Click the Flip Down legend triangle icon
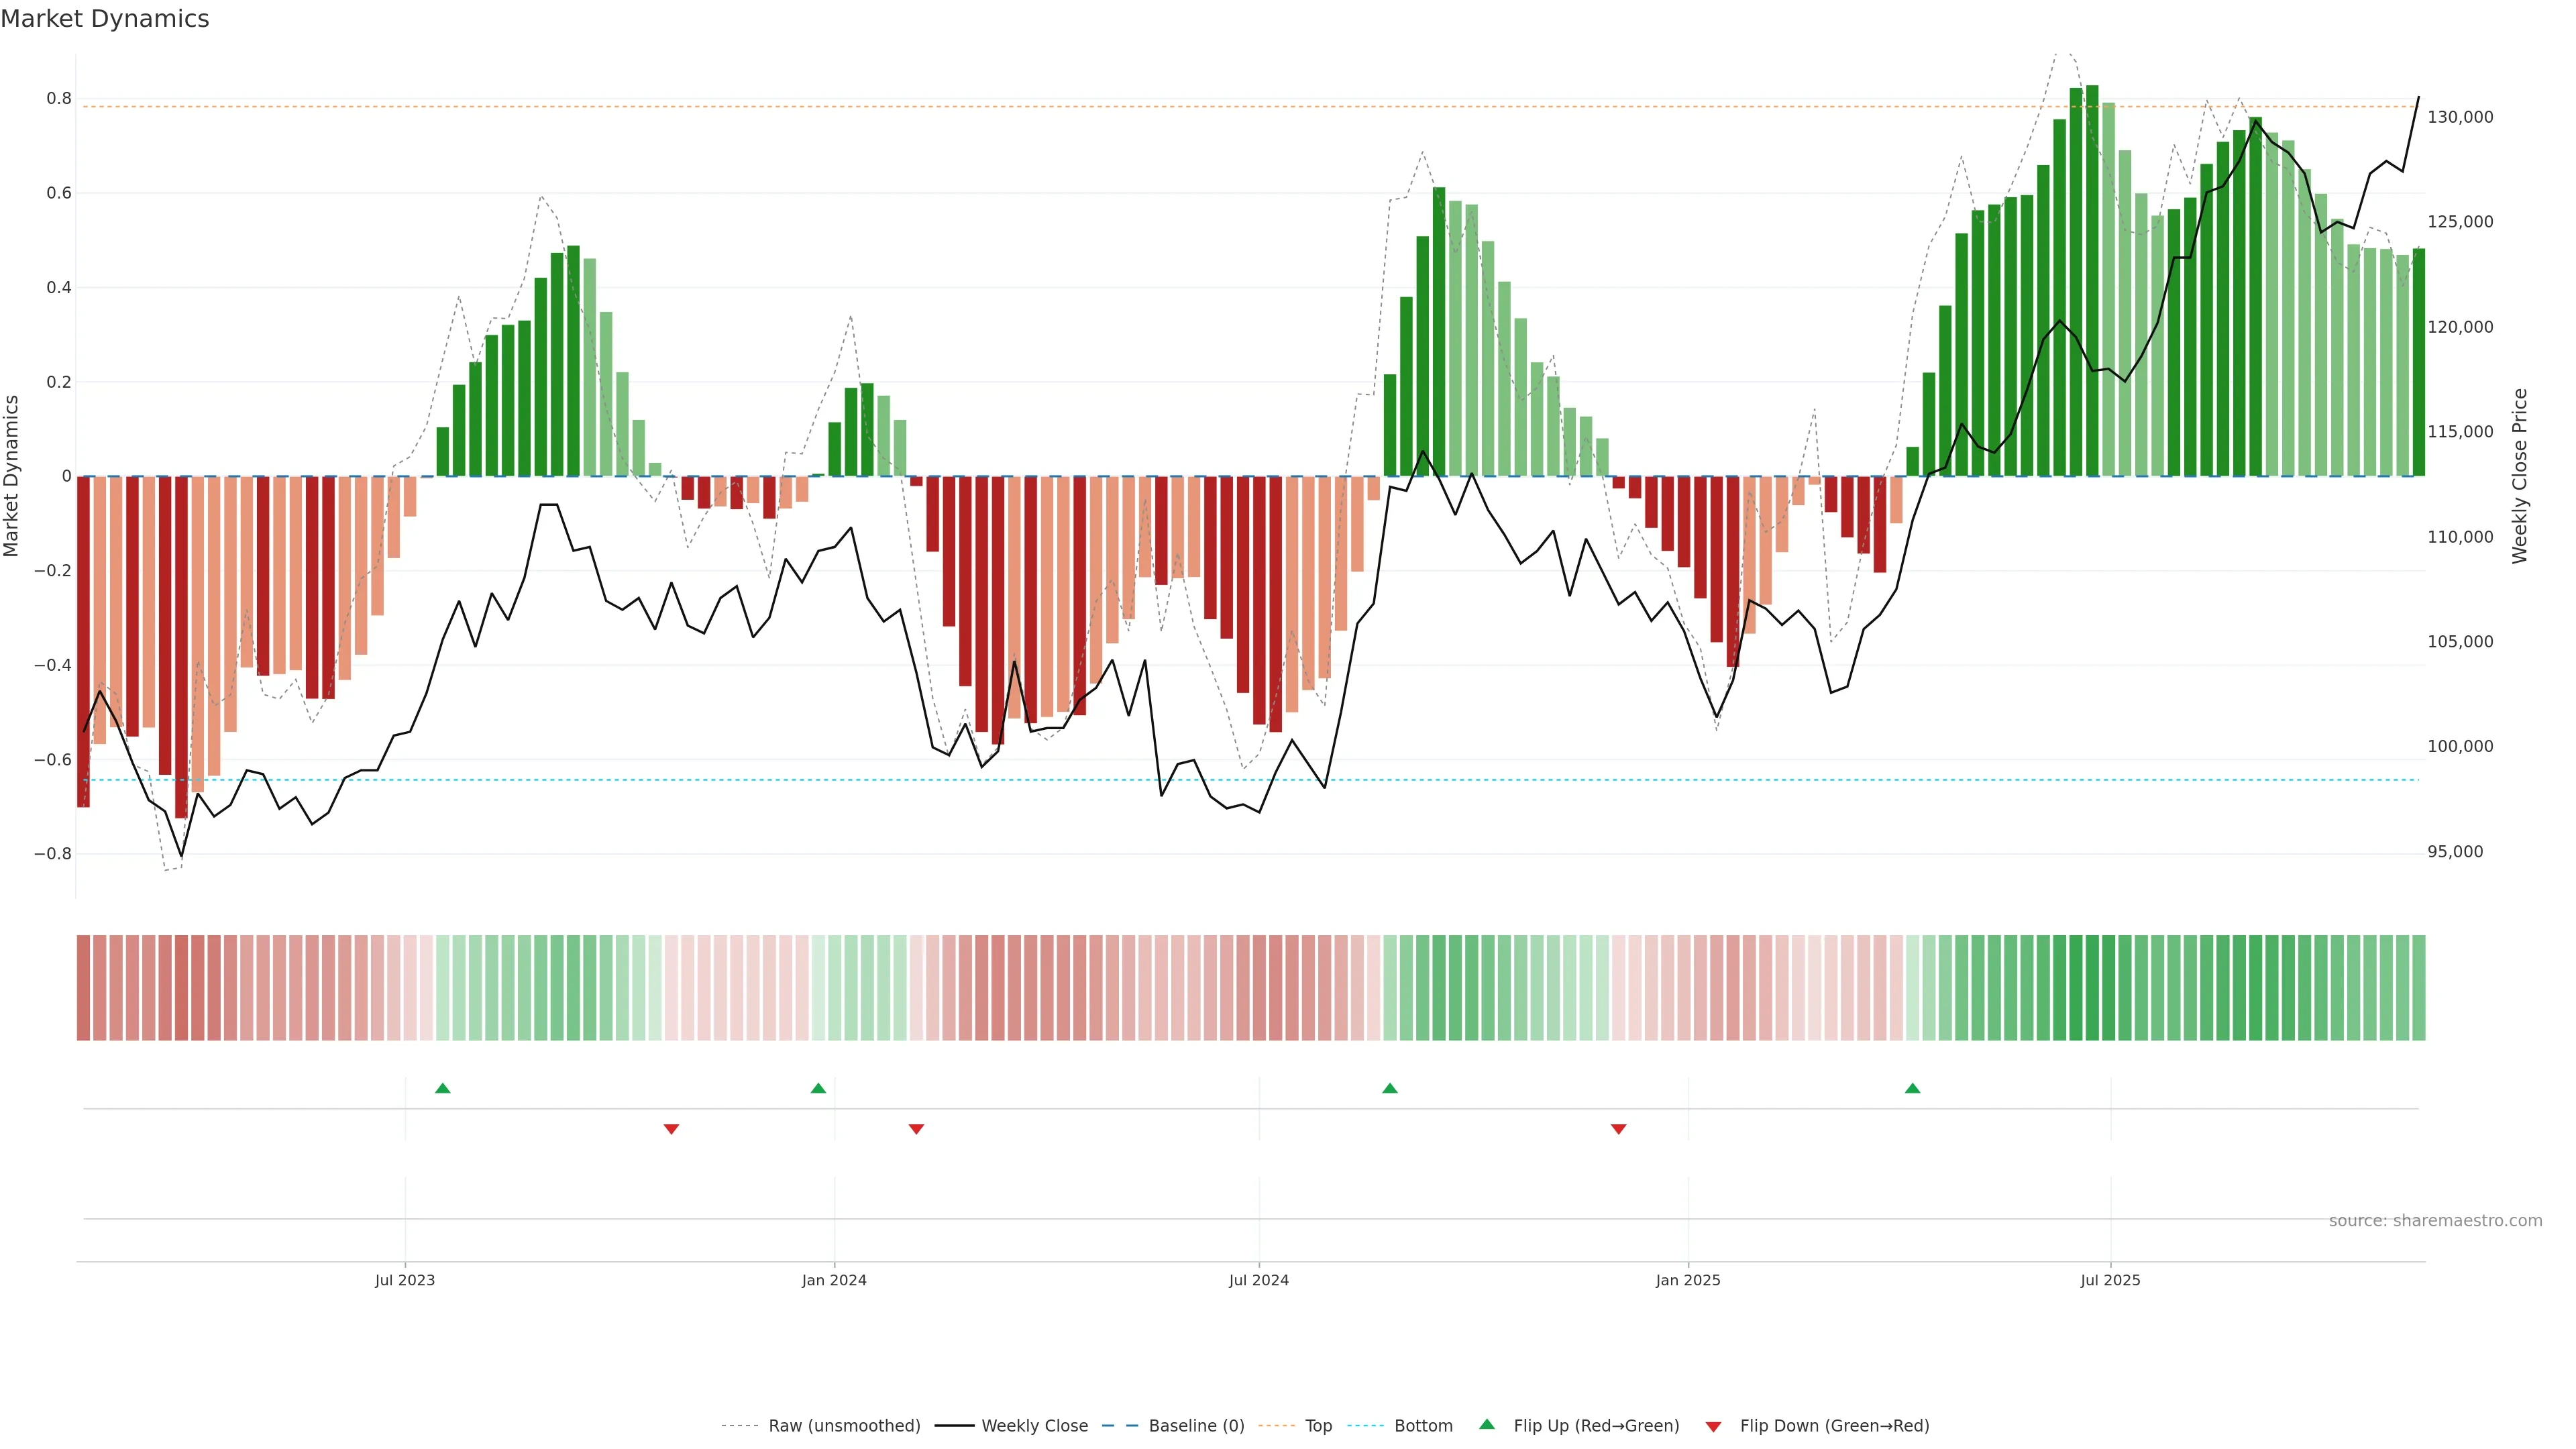Viewport: 2576px width, 1449px height. (1713, 1426)
